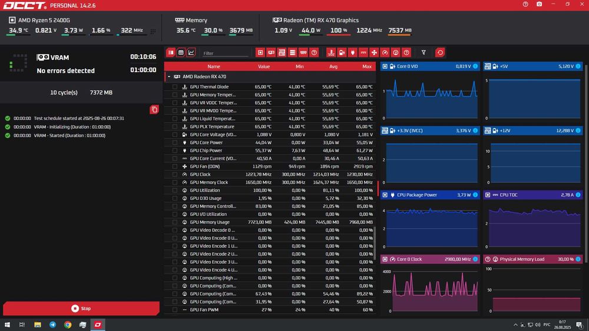Check the GPU Fan (ODN) row checkbox
Image resolution: width=589 pixels, height=331 pixels.
coord(175,166)
